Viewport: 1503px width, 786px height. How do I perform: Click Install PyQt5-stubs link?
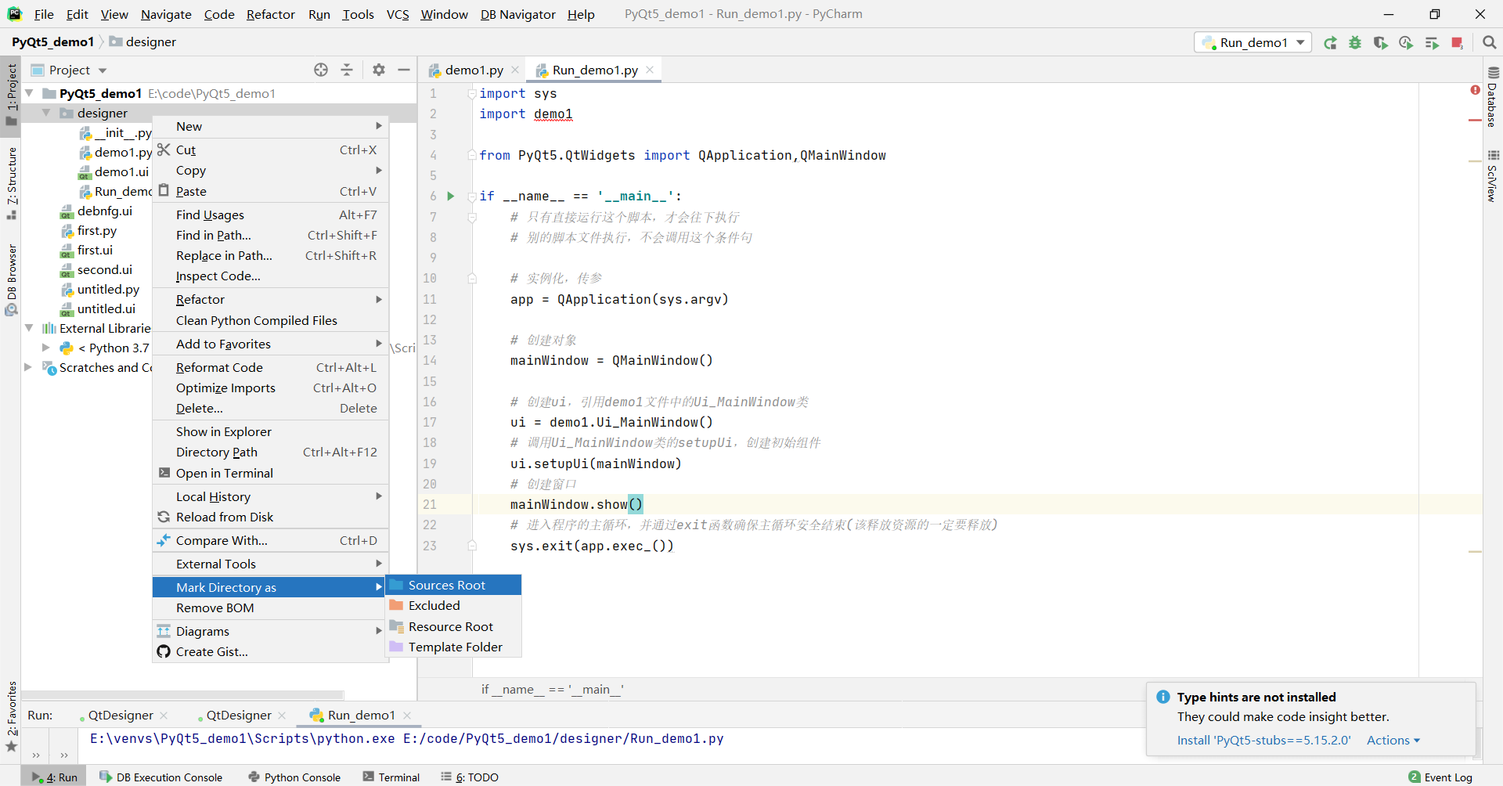(1263, 740)
